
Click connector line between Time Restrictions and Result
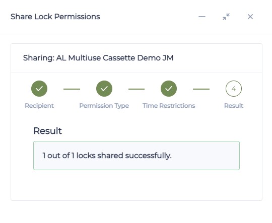[x=201, y=89]
